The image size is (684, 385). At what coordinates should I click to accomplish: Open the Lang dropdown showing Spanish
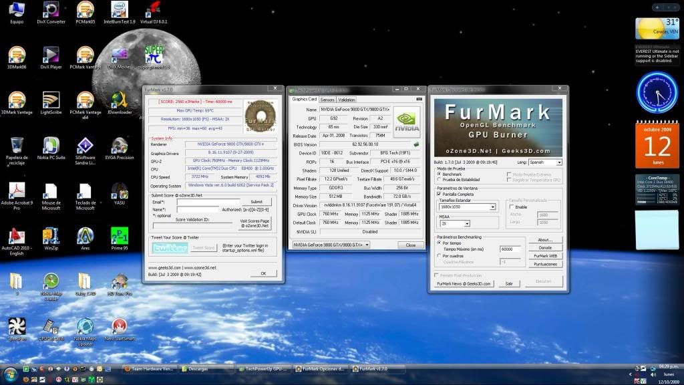tap(545, 162)
